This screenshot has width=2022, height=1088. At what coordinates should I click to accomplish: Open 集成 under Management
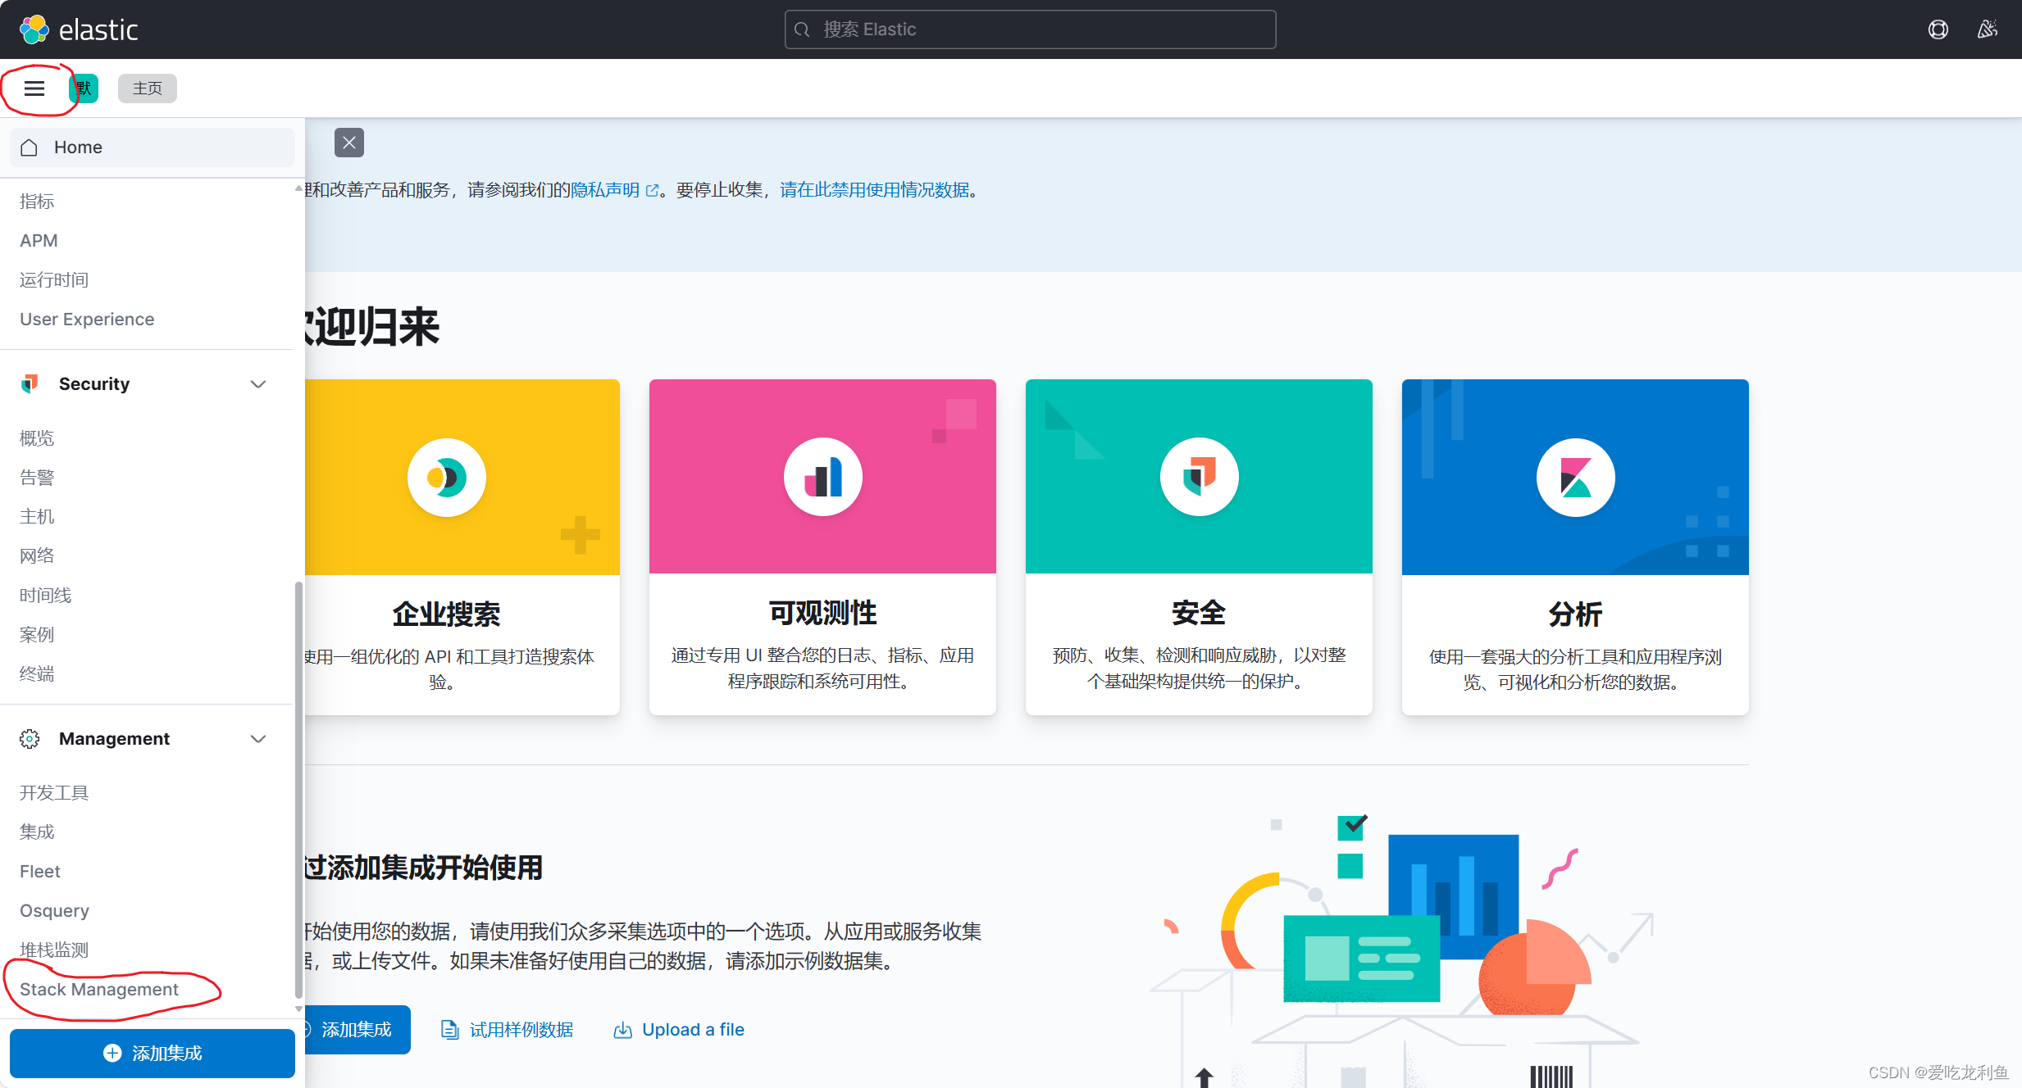point(37,832)
